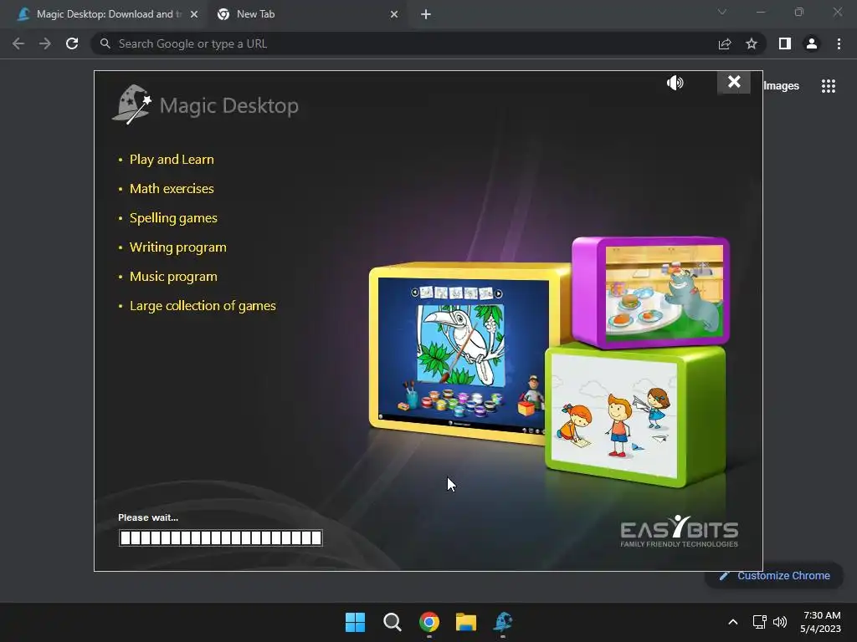Click the network tray icon
857x642 pixels.
[x=759, y=622]
